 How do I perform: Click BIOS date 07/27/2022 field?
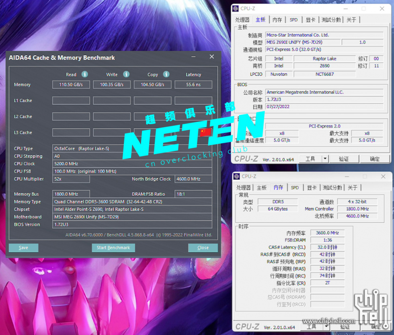[x=324, y=107]
